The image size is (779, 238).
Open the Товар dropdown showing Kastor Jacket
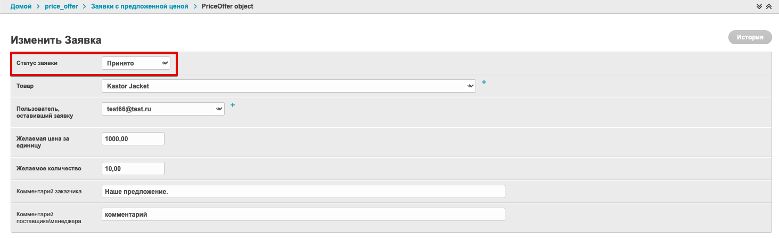(288, 86)
